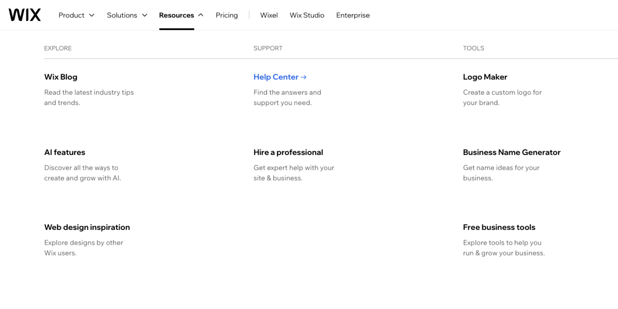Click the Wix logo
618x309 pixels.
25,15
